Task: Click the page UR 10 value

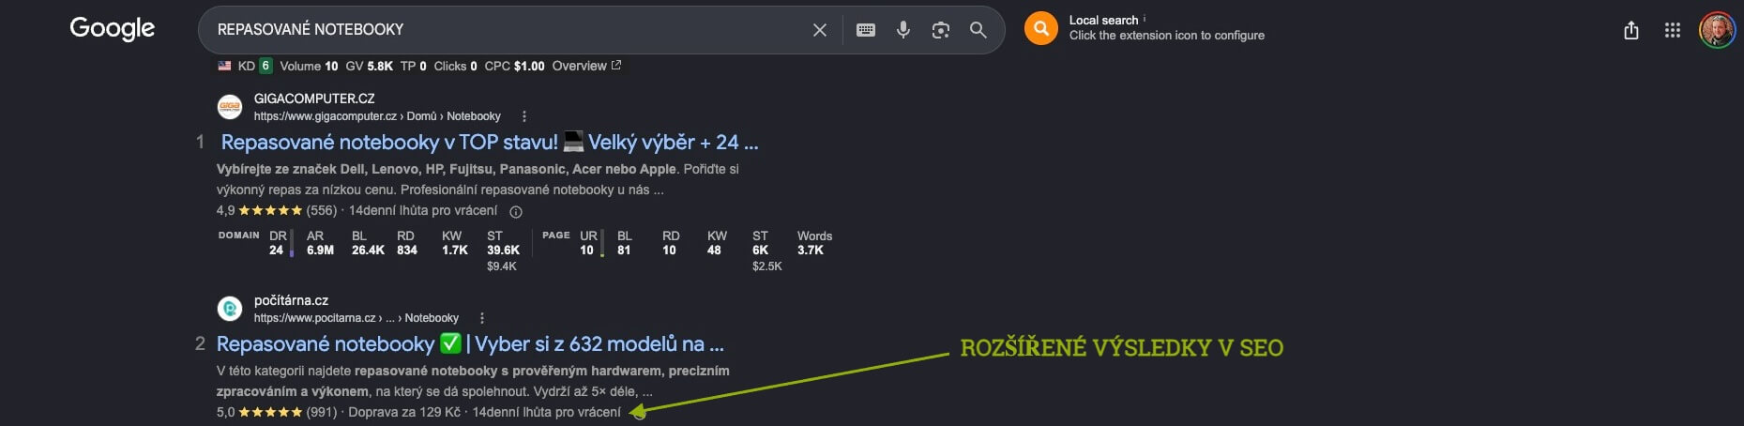Action: [586, 251]
